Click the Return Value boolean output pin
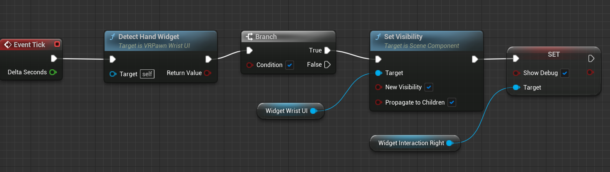610x172 pixels. (207, 73)
